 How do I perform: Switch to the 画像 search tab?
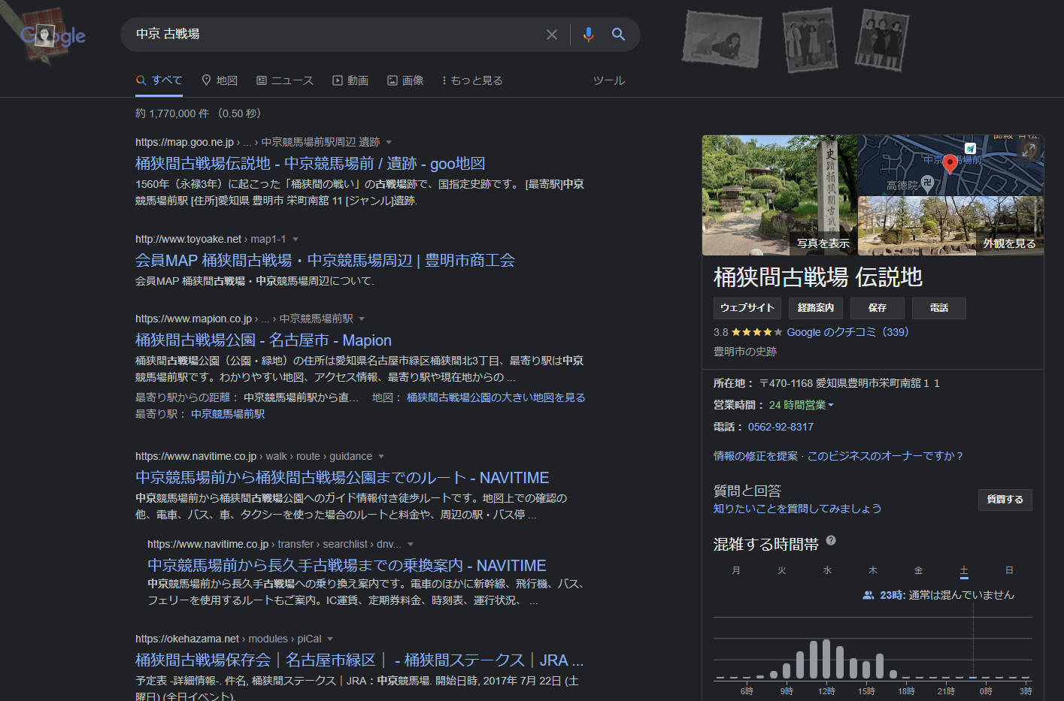click(x=405, y=80)
